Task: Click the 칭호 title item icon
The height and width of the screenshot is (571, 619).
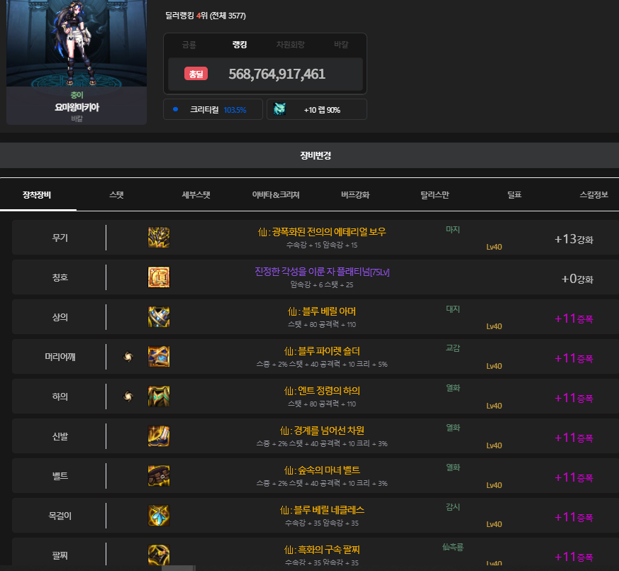Action: (x=158, y=277)
